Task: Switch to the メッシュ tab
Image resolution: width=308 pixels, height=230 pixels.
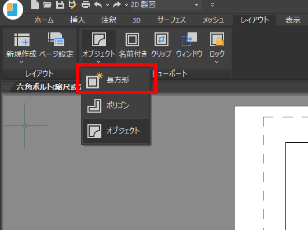Action: [213, 20]
